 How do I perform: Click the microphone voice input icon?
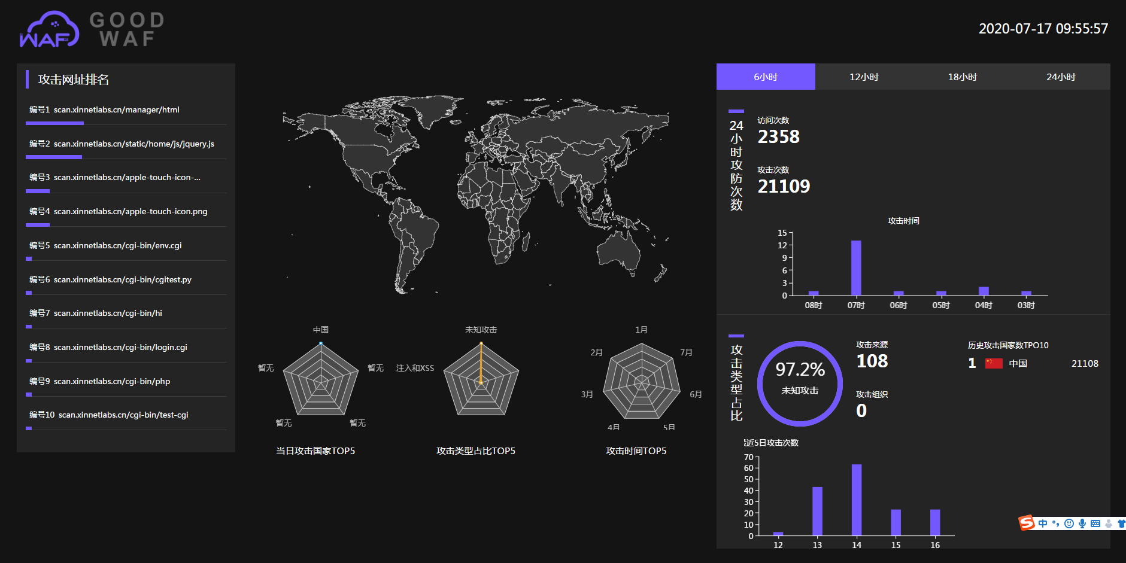tap(1082, 524)
